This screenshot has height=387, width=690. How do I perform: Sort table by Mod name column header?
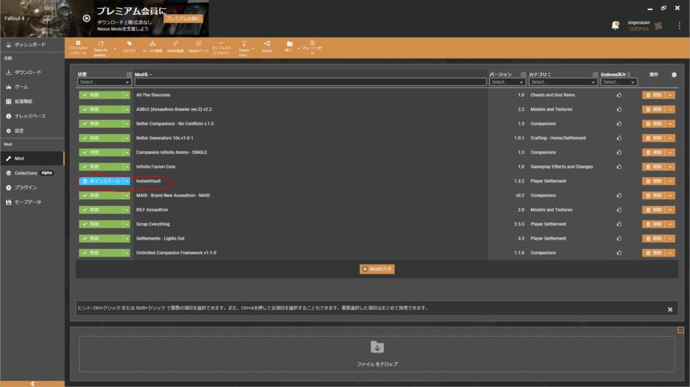pyautogui.click(x=144, y=75)
